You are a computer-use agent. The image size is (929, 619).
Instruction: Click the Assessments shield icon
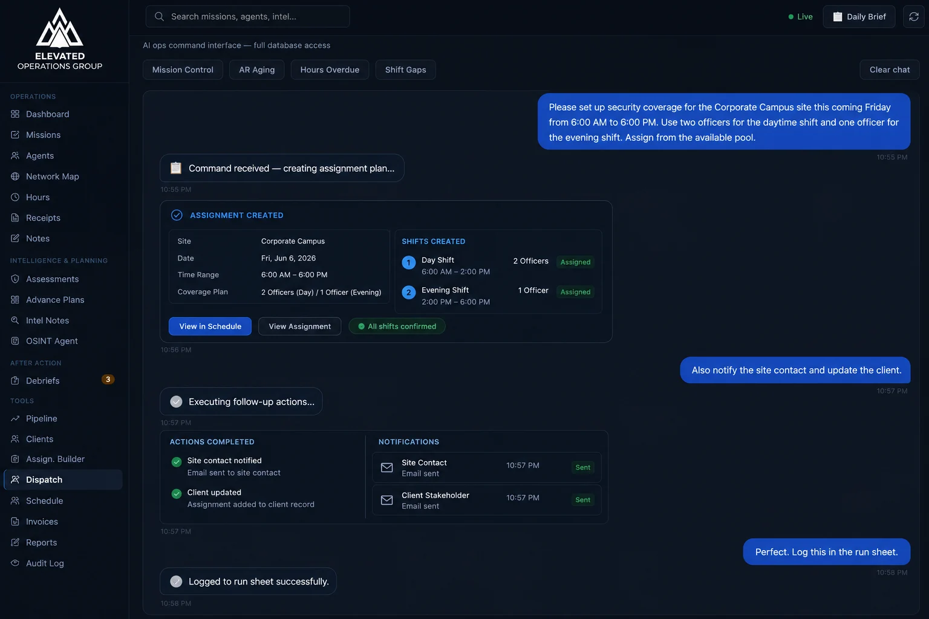click(15, 279)
